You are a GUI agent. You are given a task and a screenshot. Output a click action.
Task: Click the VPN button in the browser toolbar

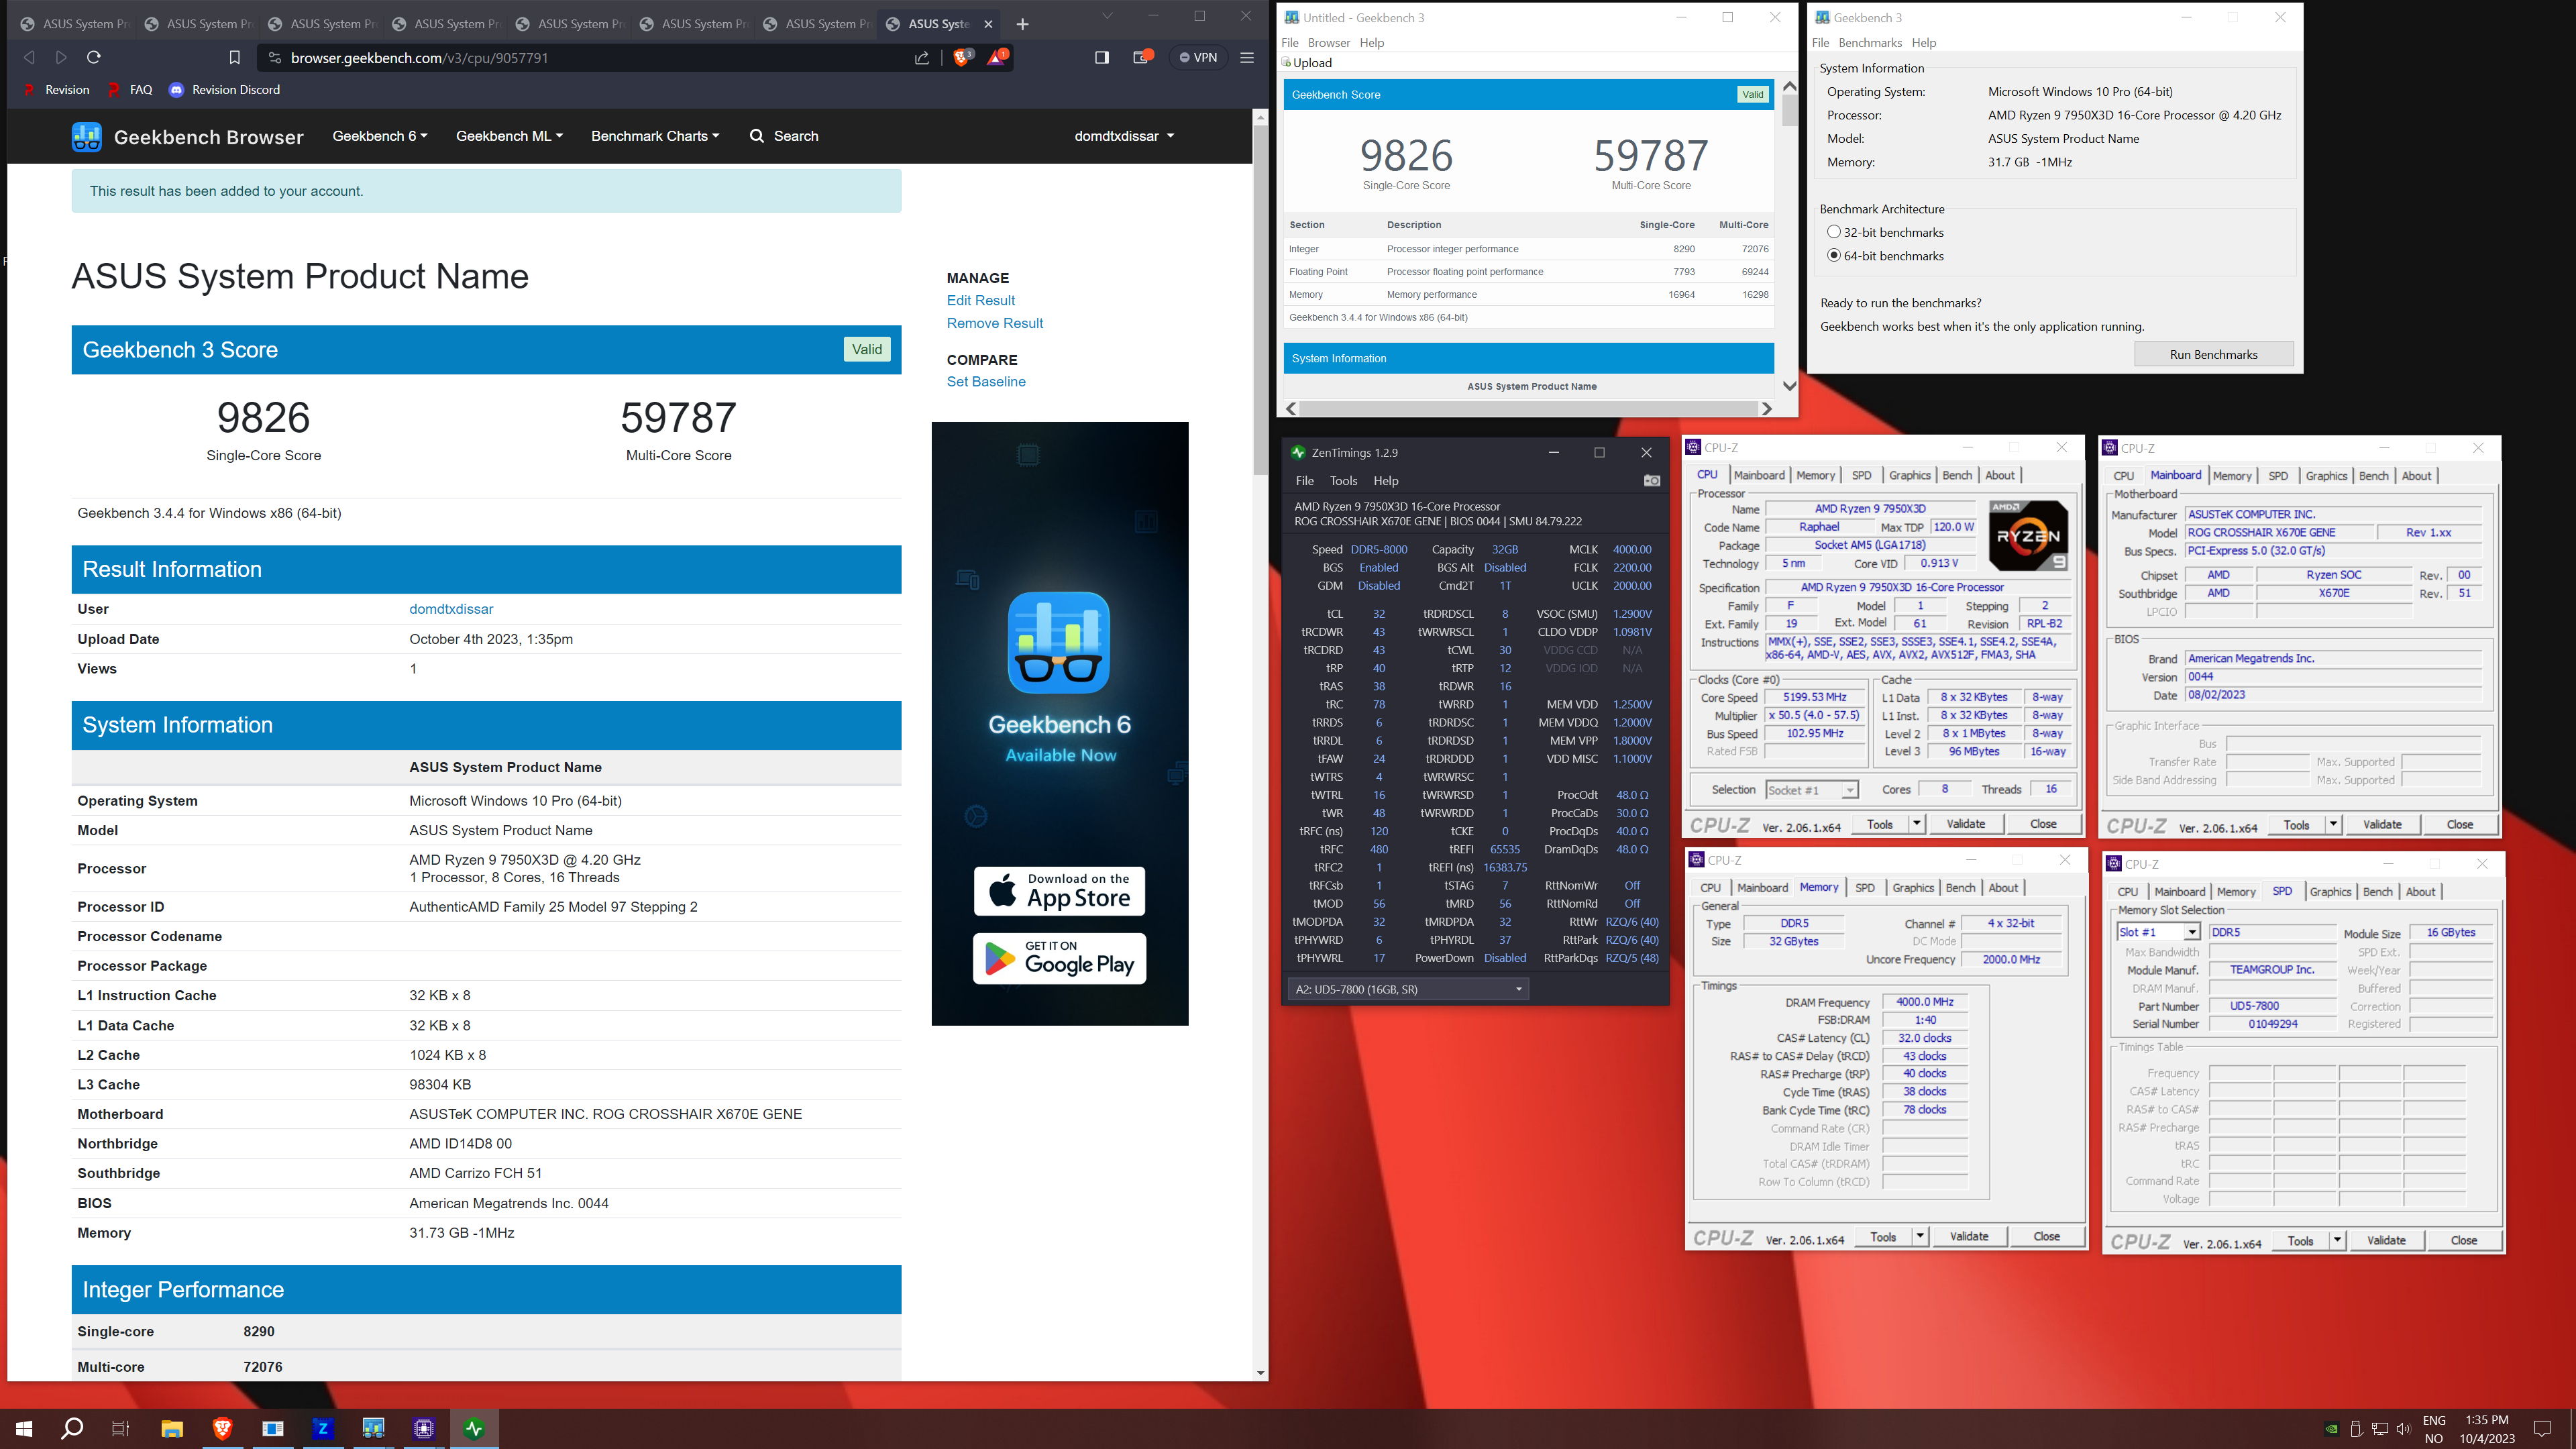(x=1198, y=57)
